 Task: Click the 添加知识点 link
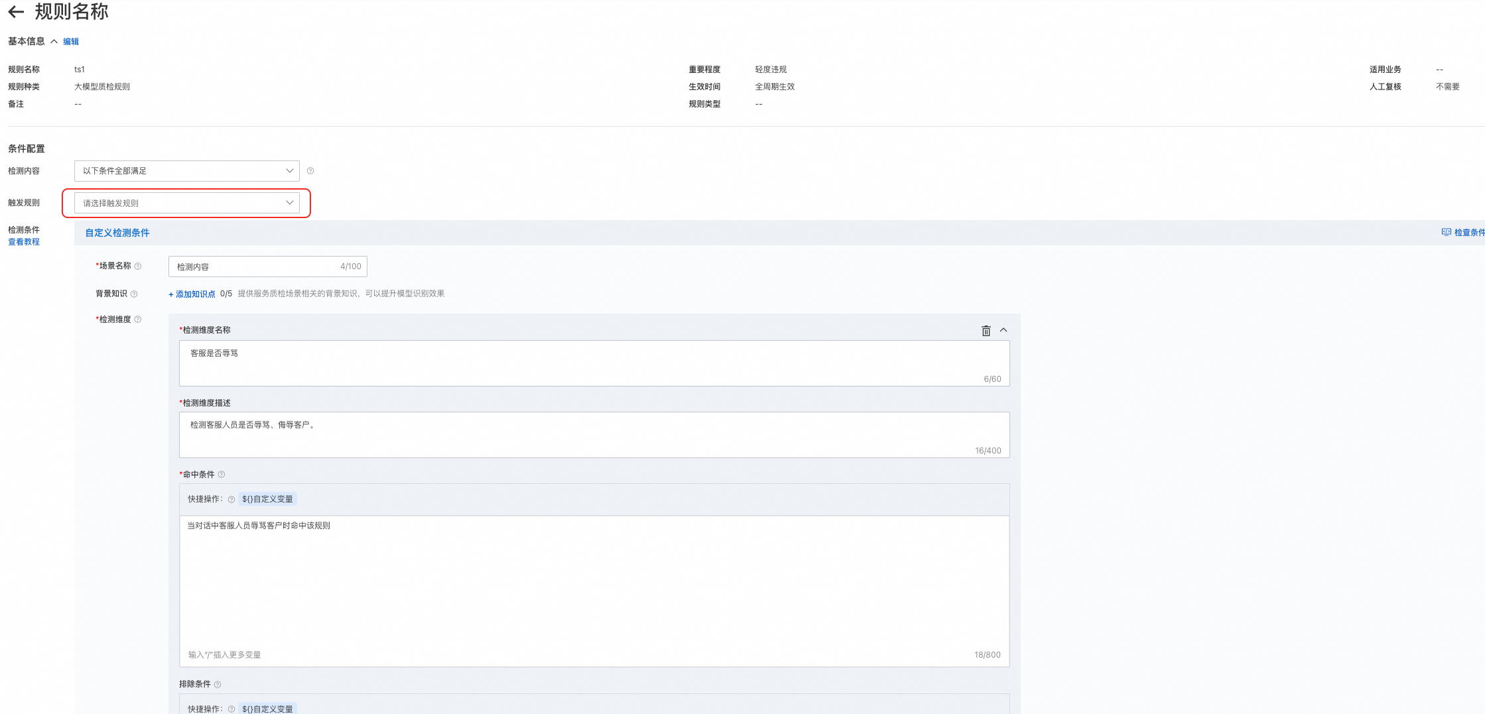point(192,294)
